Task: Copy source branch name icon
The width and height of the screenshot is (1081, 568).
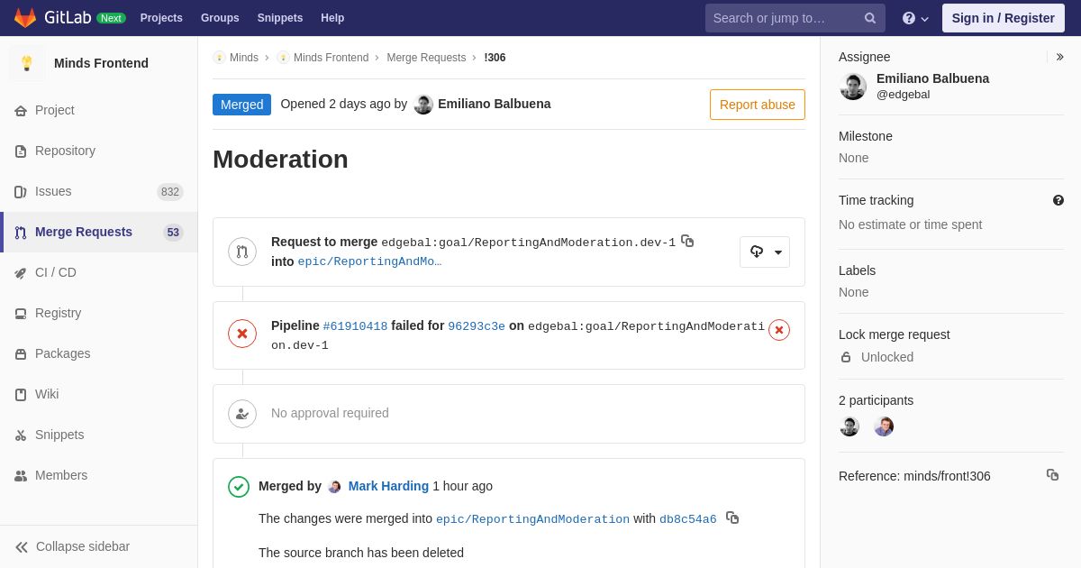Action: point(687,241)
